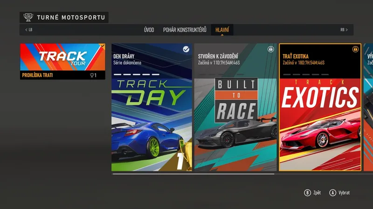Select the Trať Exotika series card

320,107
